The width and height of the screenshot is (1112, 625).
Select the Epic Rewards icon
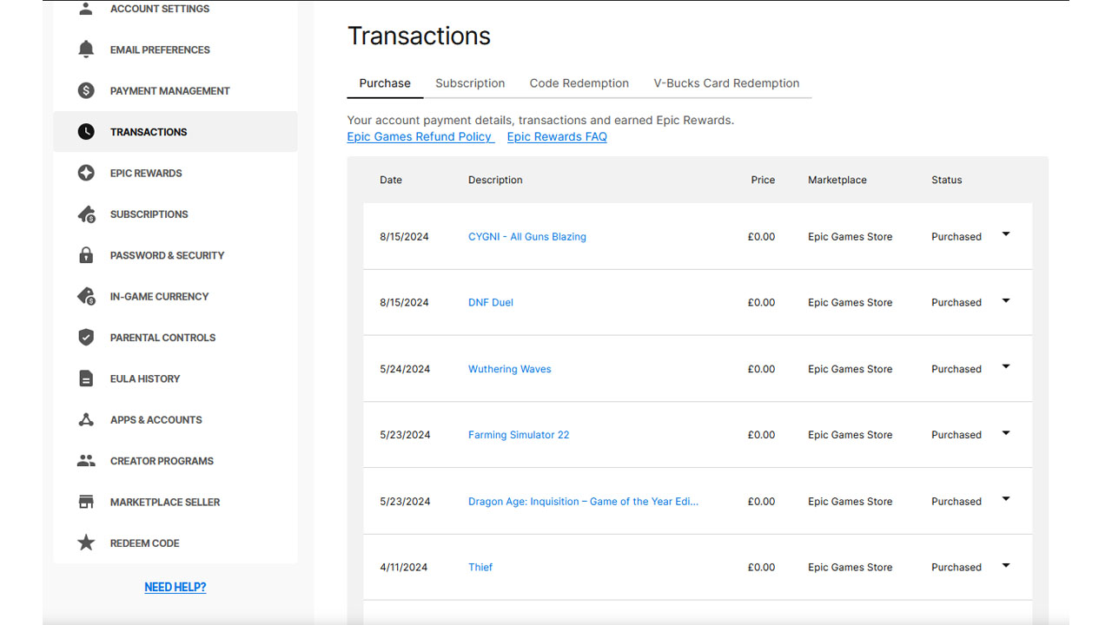[x=85, y=173]
